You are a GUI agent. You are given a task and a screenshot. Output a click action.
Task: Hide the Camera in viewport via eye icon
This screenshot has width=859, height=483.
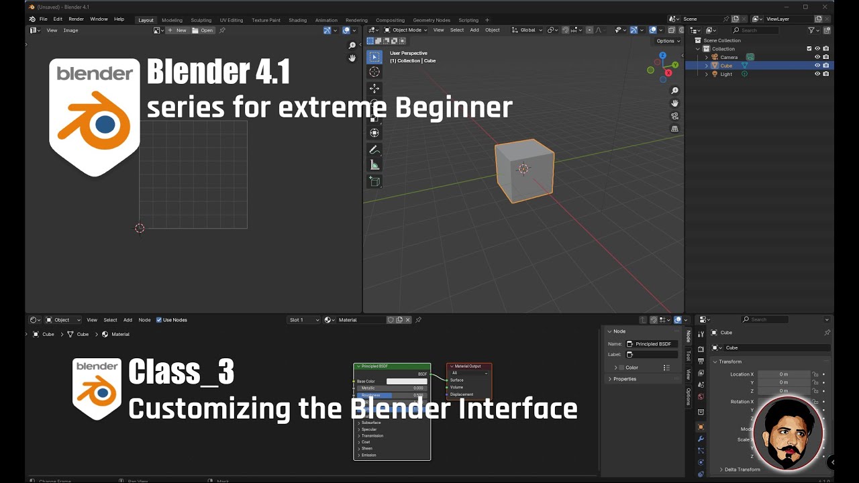point(817,57)
